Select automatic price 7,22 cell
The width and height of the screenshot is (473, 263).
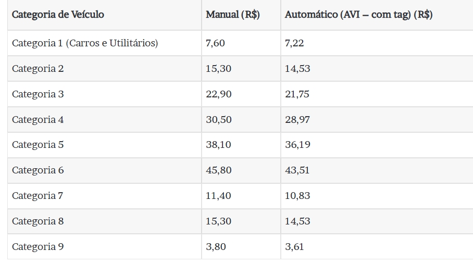pyautogui.click(x=377, y=43)
